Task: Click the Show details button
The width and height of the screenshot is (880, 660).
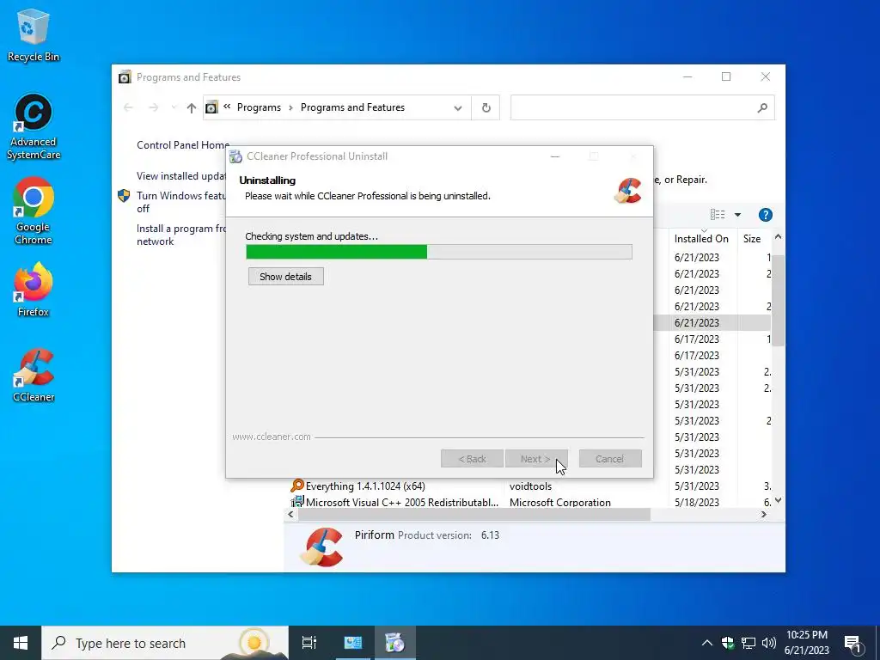Action: tap(285, 276)
